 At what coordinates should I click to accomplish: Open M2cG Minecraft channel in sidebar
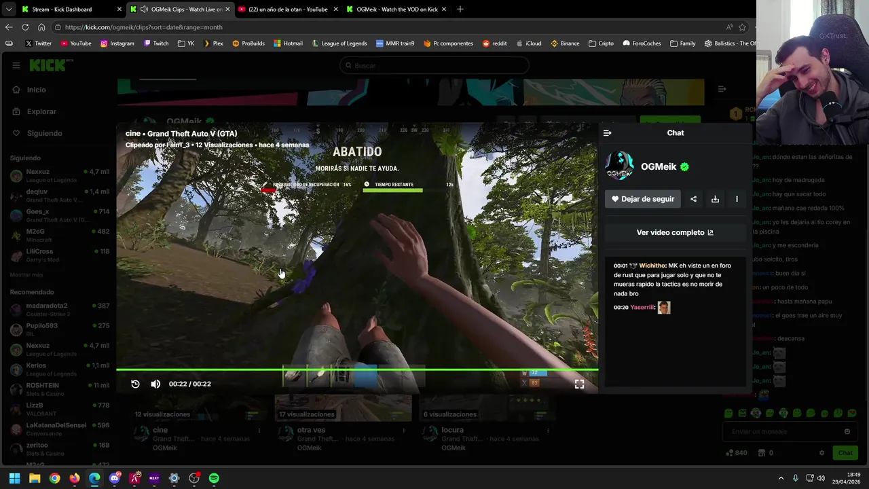(60, 235)
